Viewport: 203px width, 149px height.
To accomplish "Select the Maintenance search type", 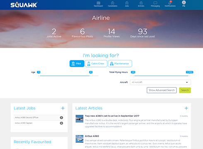I will coord(120,64).
